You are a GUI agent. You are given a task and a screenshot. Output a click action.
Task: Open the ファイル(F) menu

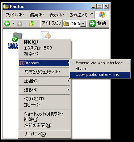(x=14, y=15)
